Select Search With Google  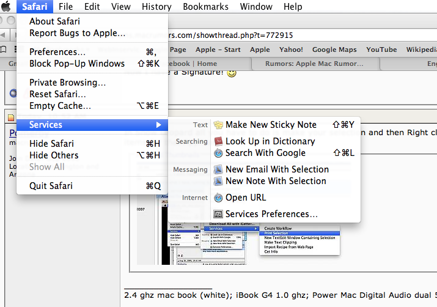point(285,153)
